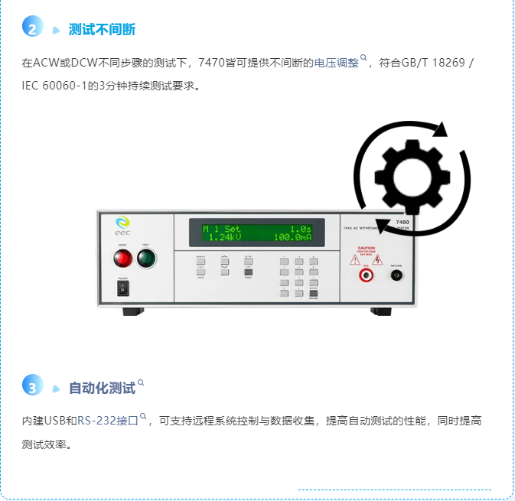The width and height of the screenshot is (515, 501).
Task: Click the red RESET button on the tester
Action: [123, 259]
